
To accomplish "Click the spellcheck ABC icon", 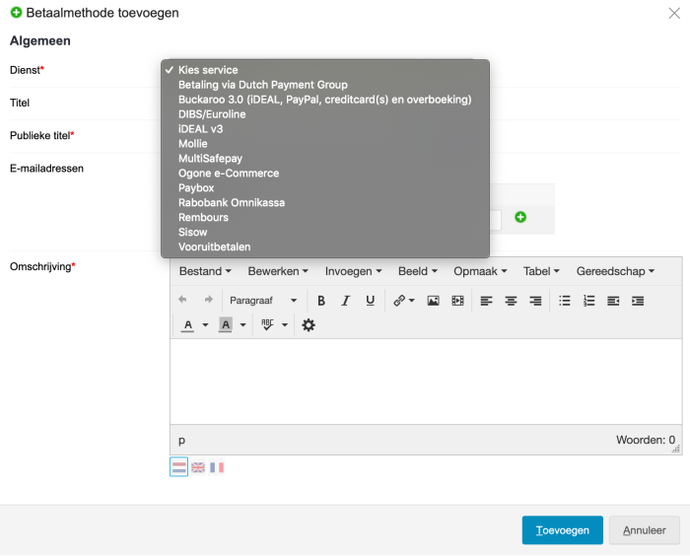I will click(x=267, y=325).
